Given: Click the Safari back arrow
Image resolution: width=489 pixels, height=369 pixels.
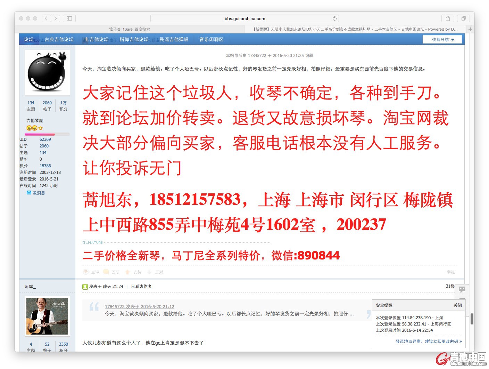Looking at the screenshot, I should (46, 18).
